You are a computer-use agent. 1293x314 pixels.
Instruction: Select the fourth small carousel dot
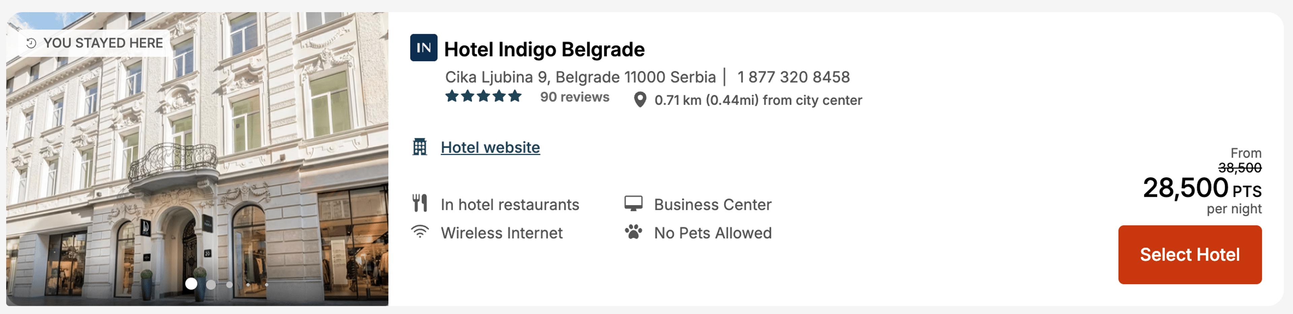pos(248,284)
